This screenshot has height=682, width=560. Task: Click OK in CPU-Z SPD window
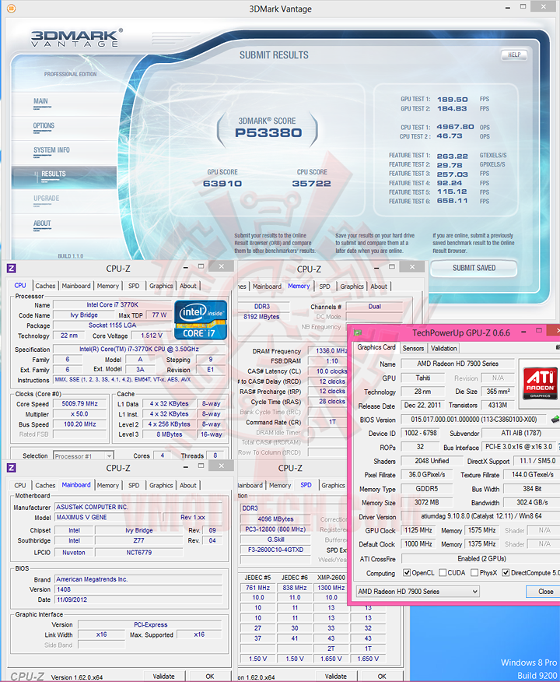382,677
